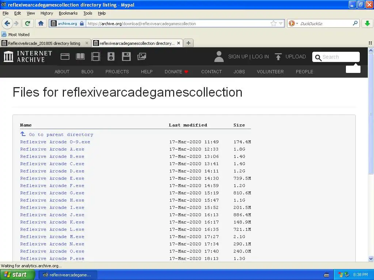Click the vertical scrollbar thumb
Image resolution: width=374 pixels, height=280 pixels.
click(371, 114)
